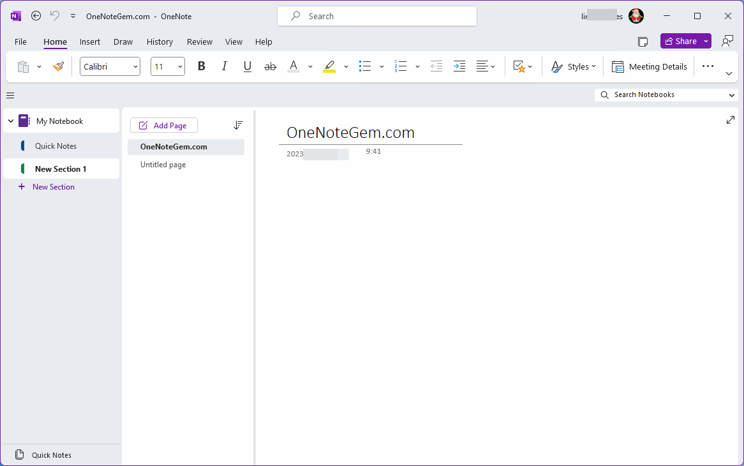Viewport: 744px width, 466px height.
Task: Activate the Format Painter brush
Action: (x=58, y=67)
